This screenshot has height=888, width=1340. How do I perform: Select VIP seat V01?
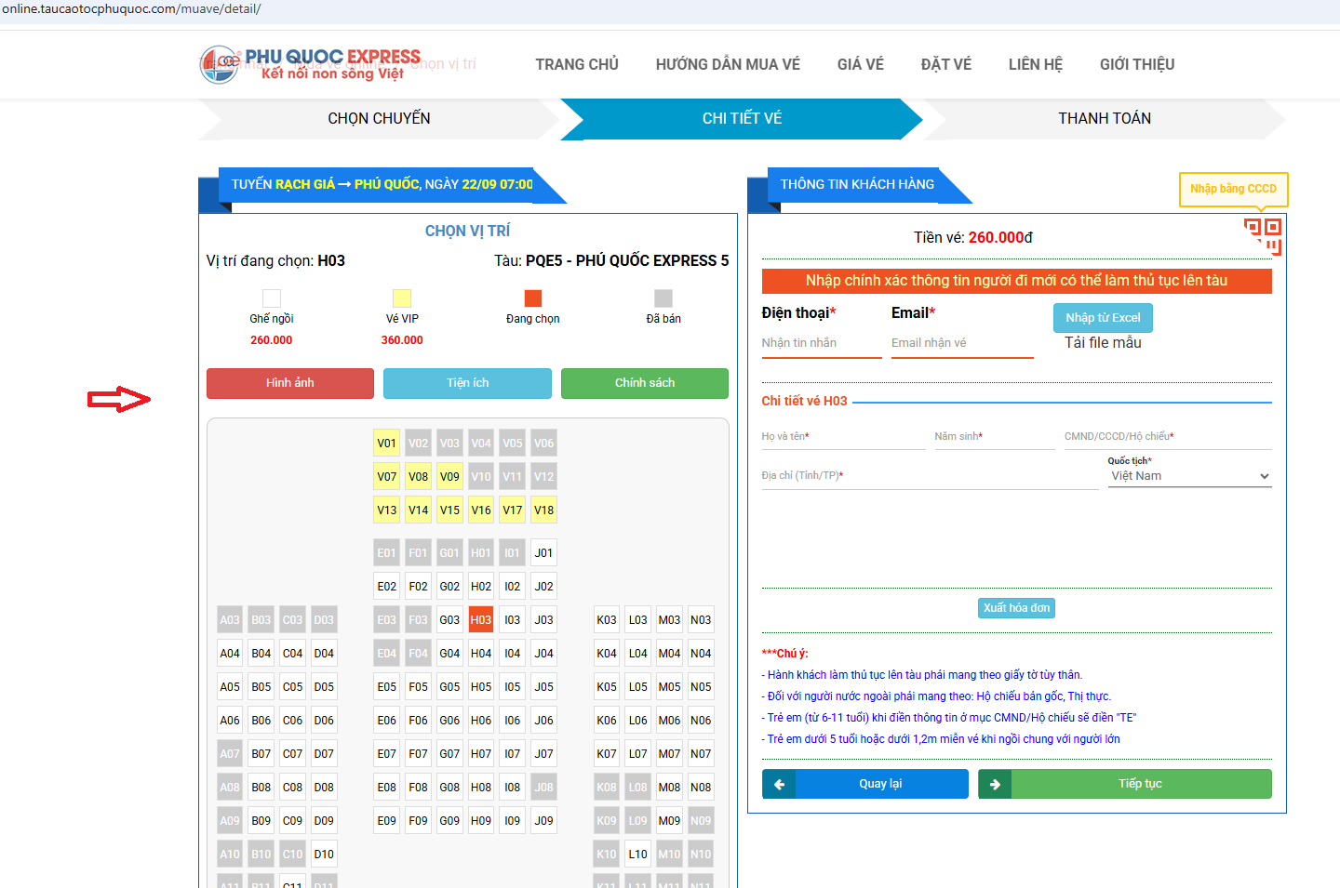[x=387, y=444]
